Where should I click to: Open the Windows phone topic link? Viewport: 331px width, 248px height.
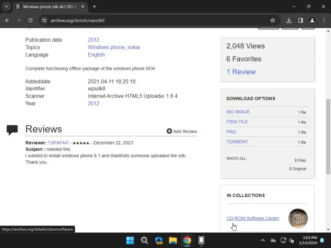pos(107,47)
